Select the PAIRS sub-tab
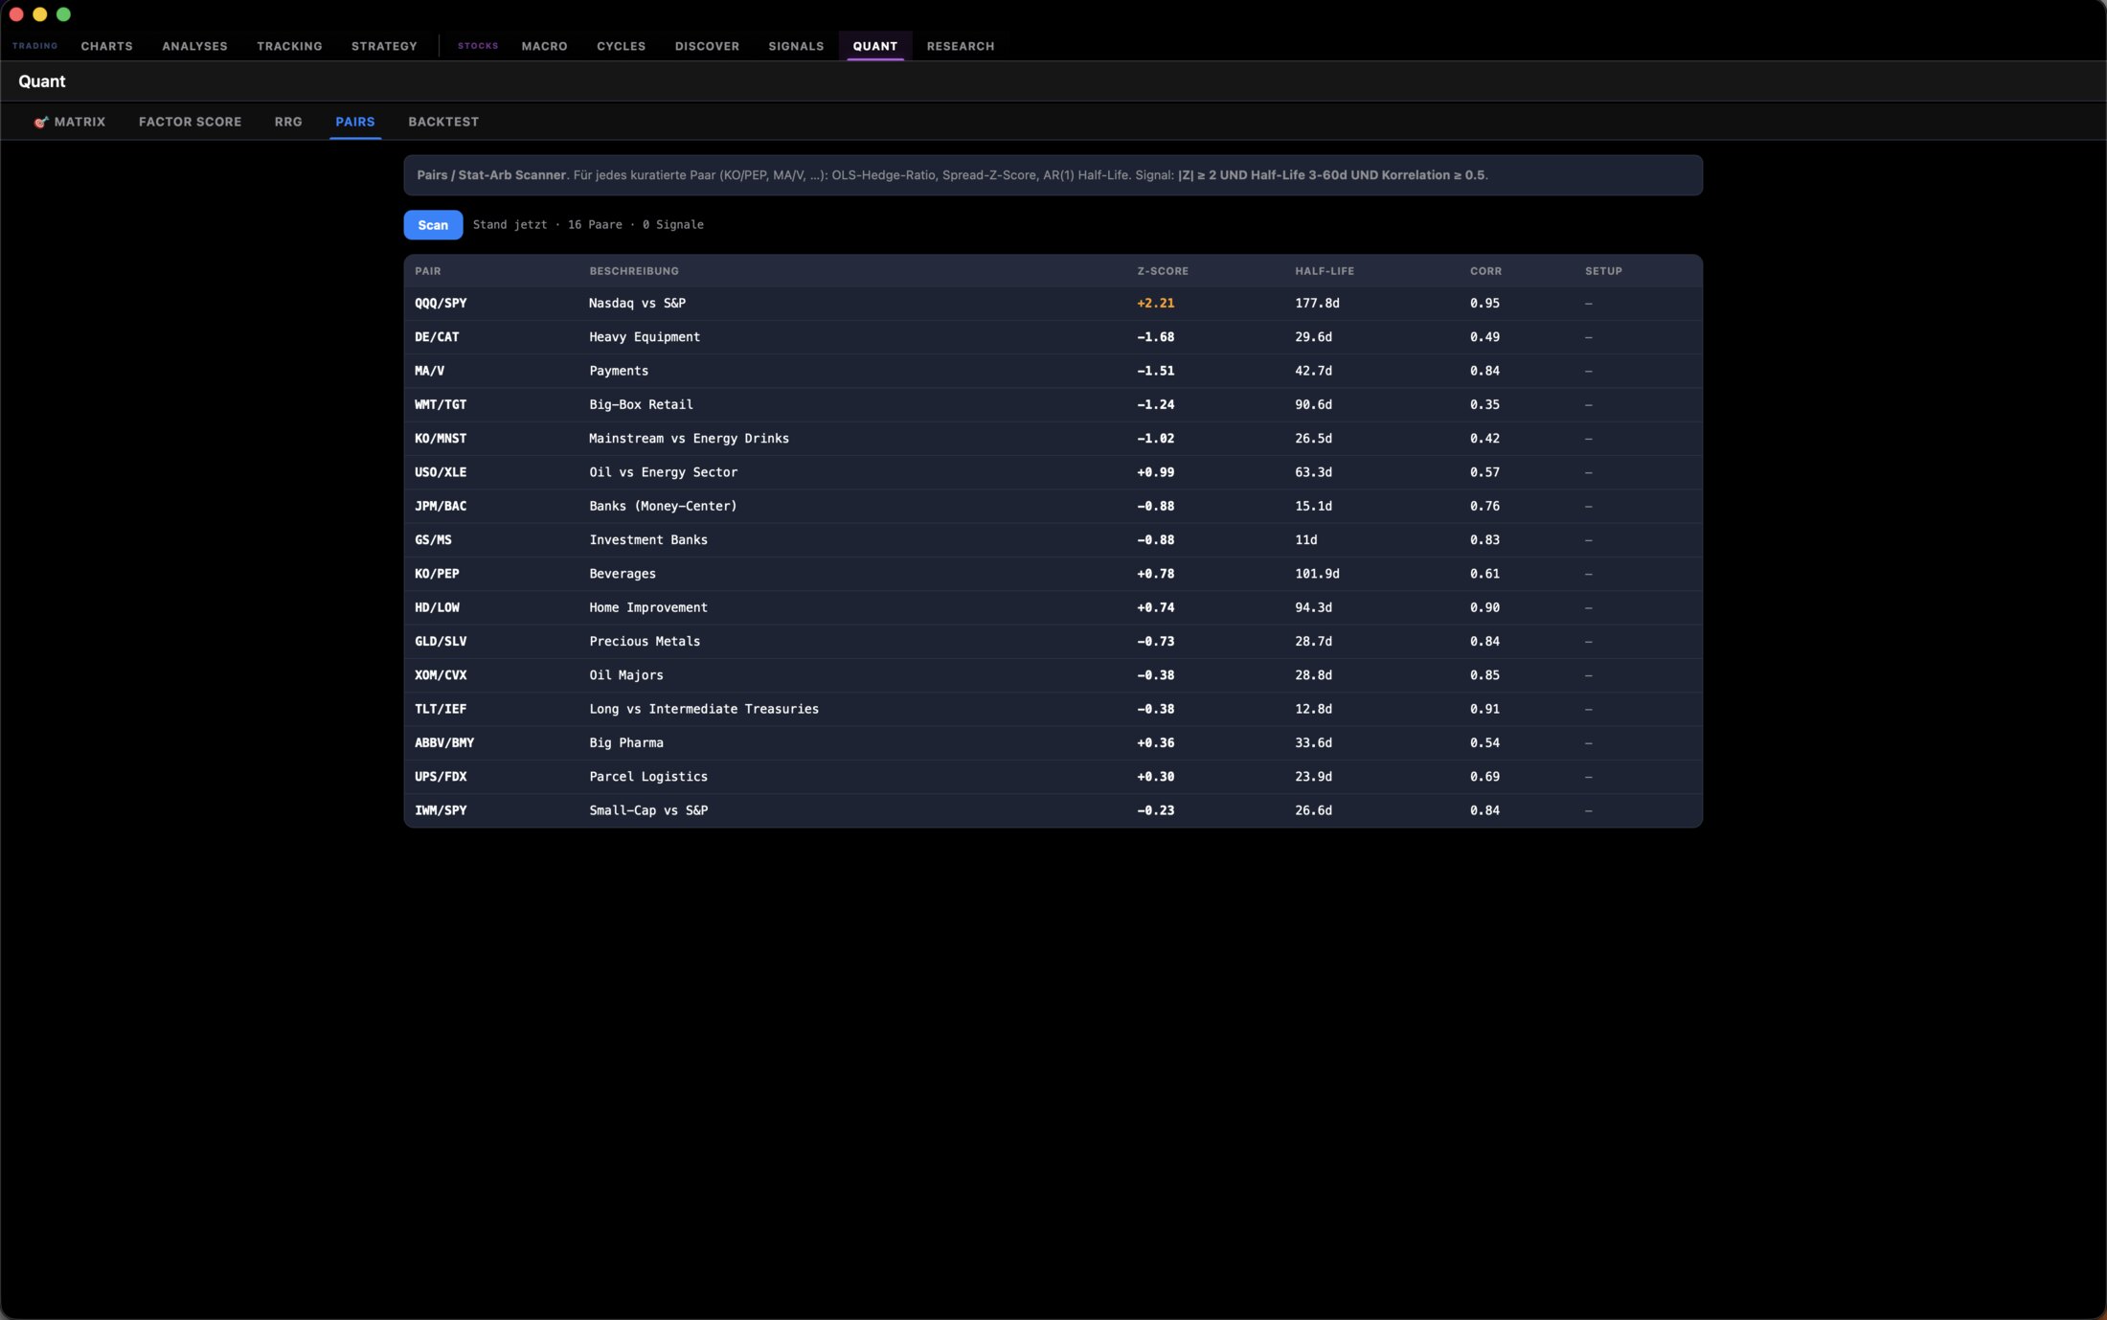Screen dimensions: 2107x1320 355,122
